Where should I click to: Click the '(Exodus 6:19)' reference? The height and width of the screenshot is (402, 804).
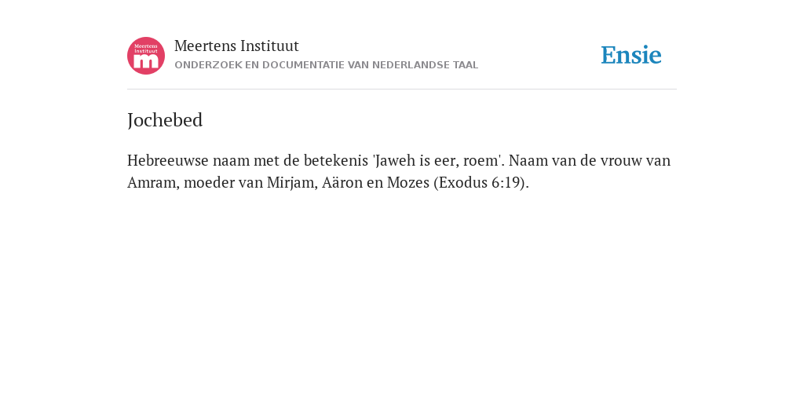[x=481, y=182]
